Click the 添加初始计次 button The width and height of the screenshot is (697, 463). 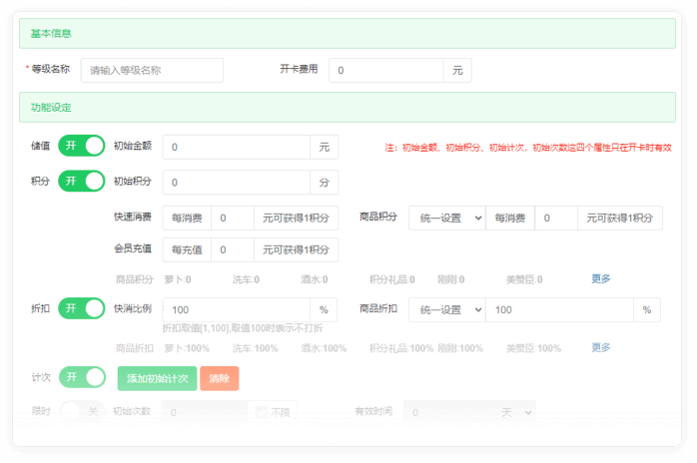click(157, 378)
